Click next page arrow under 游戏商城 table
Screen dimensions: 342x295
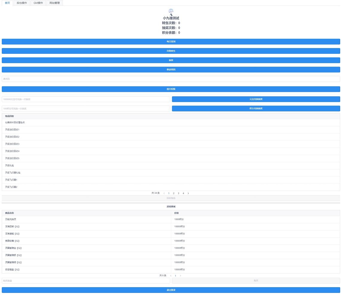(x=180, y=276)
